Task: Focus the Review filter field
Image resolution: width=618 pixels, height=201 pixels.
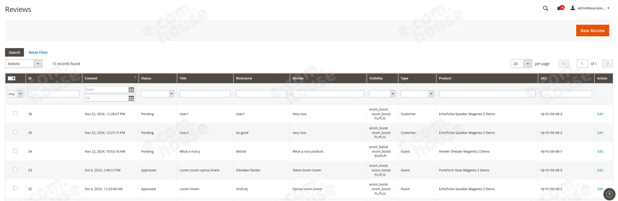Action: click(328, 94)
